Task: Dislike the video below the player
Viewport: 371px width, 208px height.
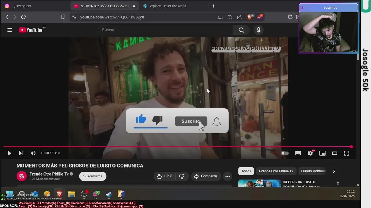Action: pos(182,176)
